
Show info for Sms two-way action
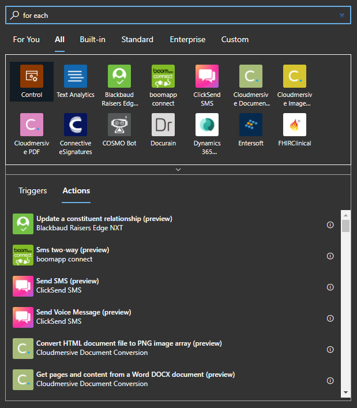click(330, 256)
